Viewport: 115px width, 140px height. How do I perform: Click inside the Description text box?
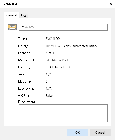[x=63, y=113]
